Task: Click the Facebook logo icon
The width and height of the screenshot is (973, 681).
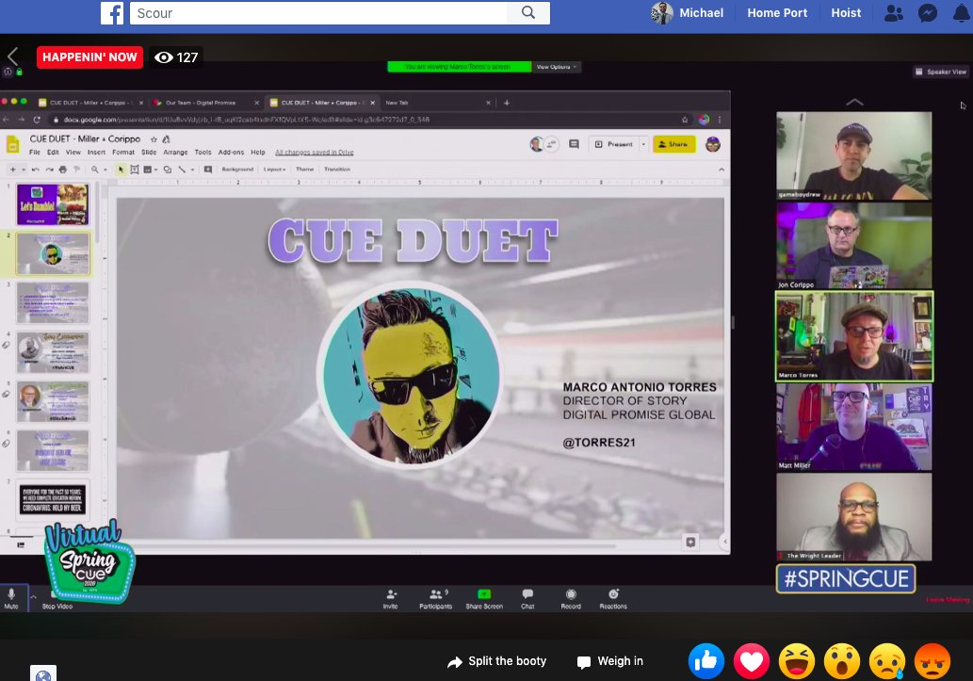Action: (112, 13)
